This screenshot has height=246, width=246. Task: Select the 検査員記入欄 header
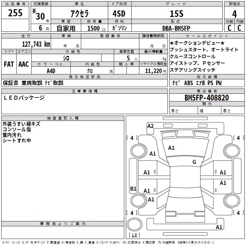63,118
